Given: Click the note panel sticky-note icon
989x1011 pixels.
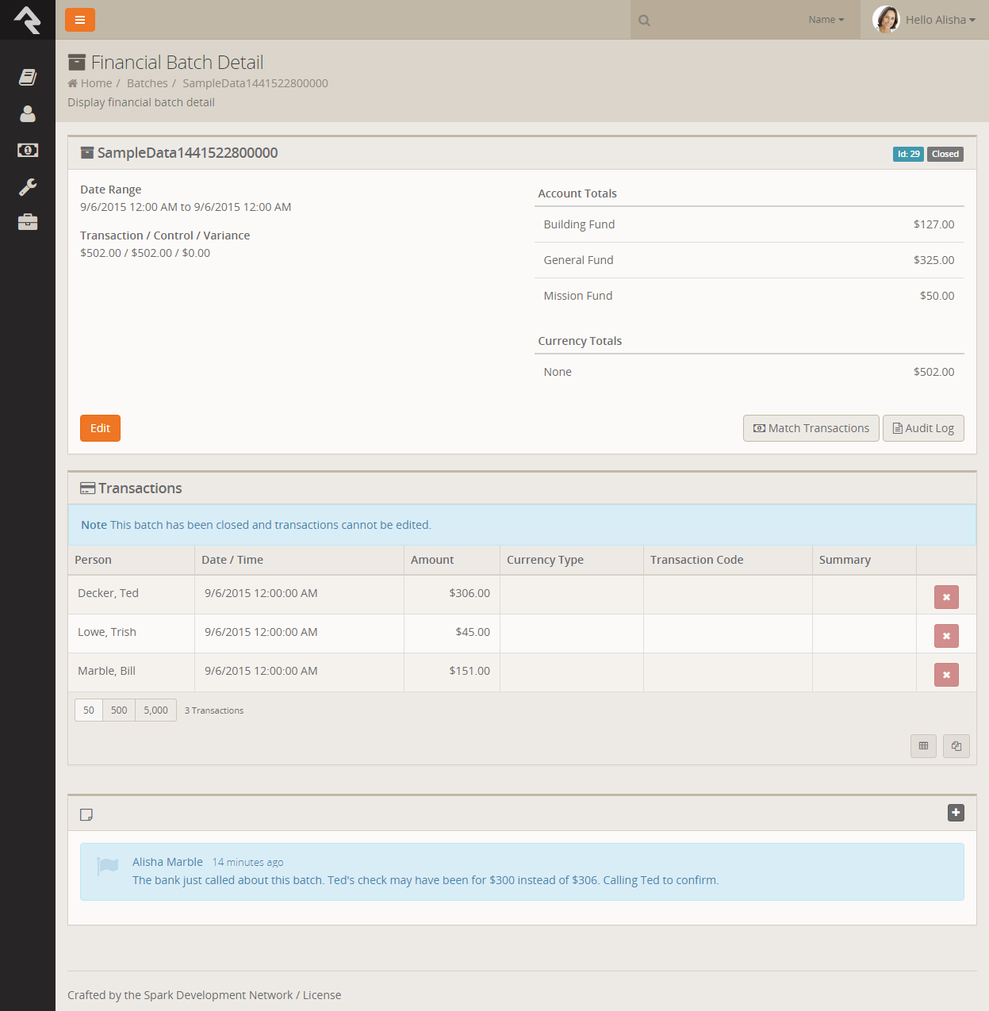Looking at the screenshot, I should point(86,814).
